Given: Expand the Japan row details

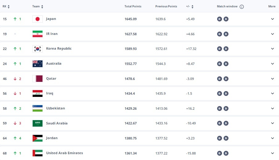Looking at the screenshot, I should click(x=273, y=19).
